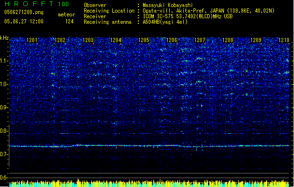Click the ICOM IC-575 receiver details
294x187 pixels.
(x=187, y=16)
